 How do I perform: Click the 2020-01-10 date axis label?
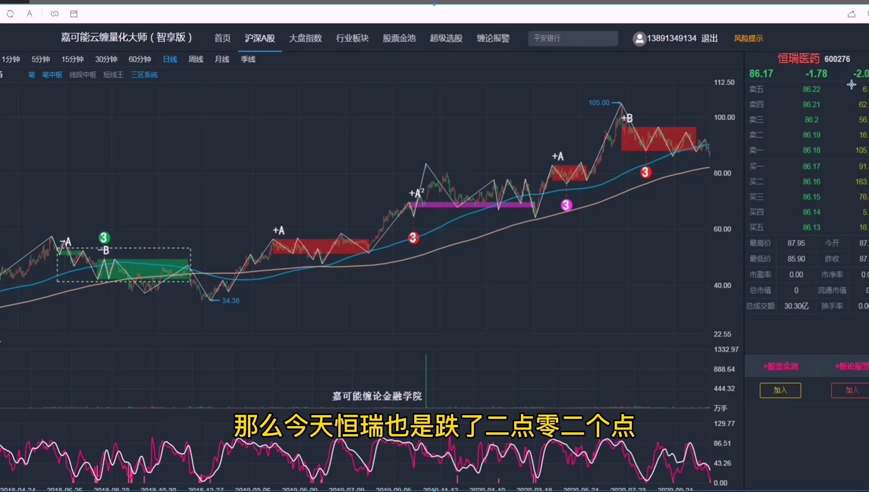point(487,489)
